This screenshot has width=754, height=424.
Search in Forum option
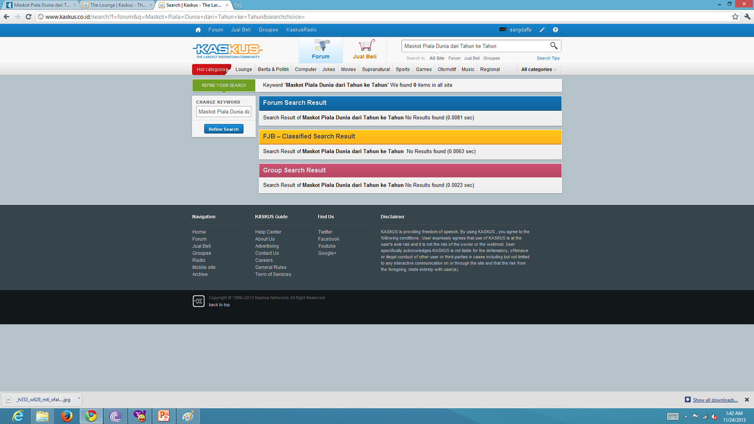click(454, 58)
